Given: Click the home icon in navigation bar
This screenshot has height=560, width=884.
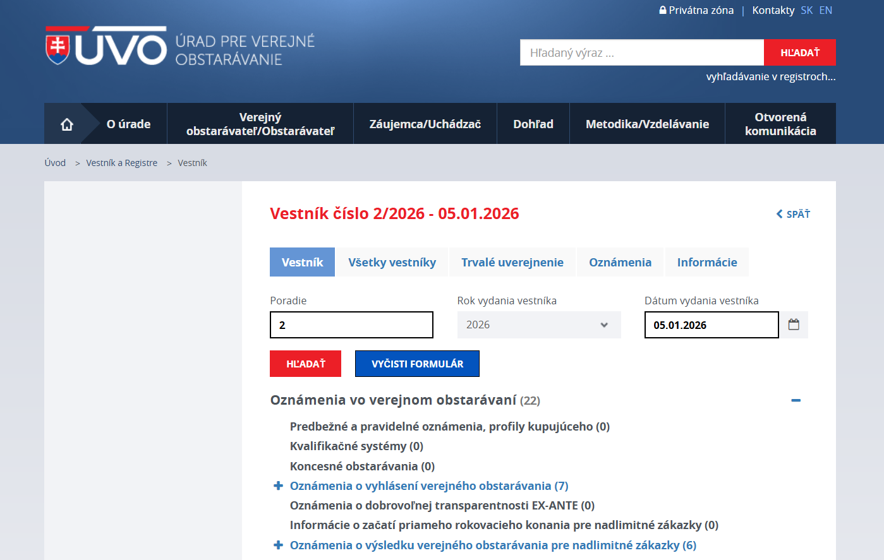Looking at the screenshot, I should (67, 124).
